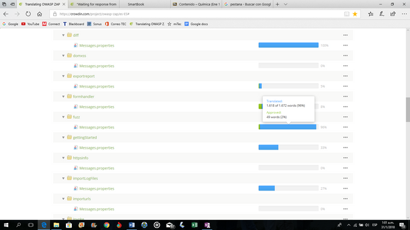Screen dimensions: 410x230
Task: Switch to the pestana Google search tab
Action: click(x=248, y=4)
